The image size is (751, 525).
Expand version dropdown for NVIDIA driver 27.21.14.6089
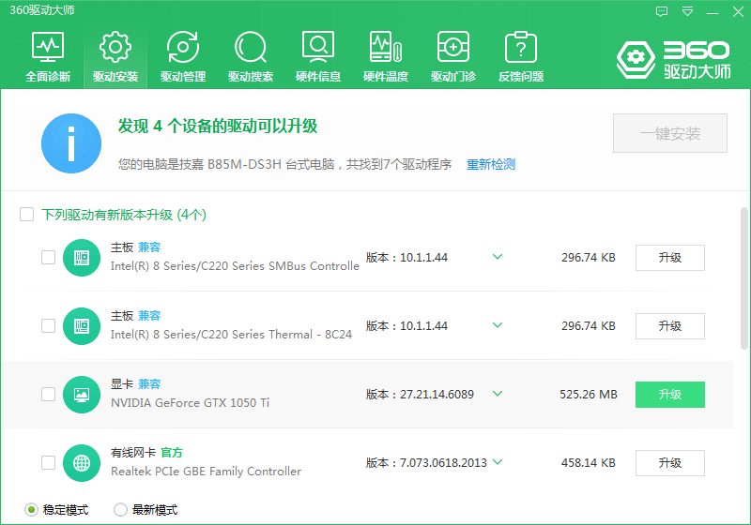point(498,394)
